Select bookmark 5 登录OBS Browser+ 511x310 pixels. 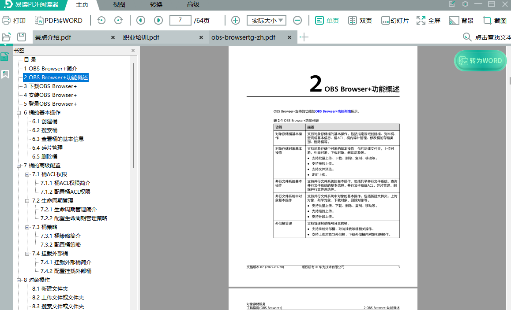click(50, 104)
